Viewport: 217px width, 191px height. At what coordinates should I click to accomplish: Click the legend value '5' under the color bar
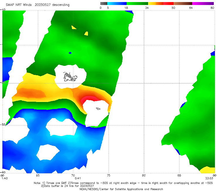coord(108,8)
